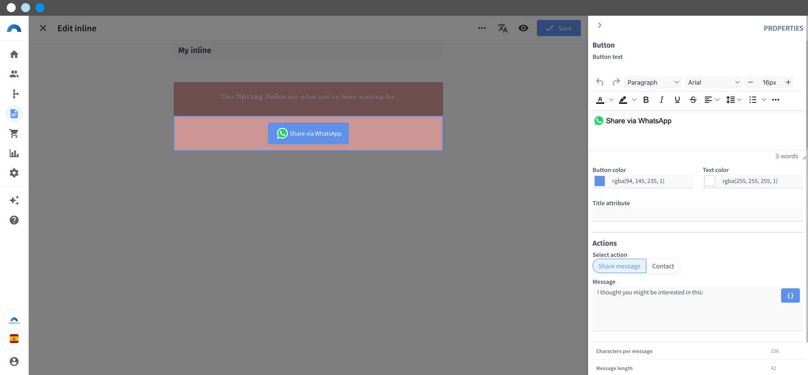The width and height of the screenshot is (808, 375).
Task: Open the Analytics bar chart icon
Action: click(14, 153)
